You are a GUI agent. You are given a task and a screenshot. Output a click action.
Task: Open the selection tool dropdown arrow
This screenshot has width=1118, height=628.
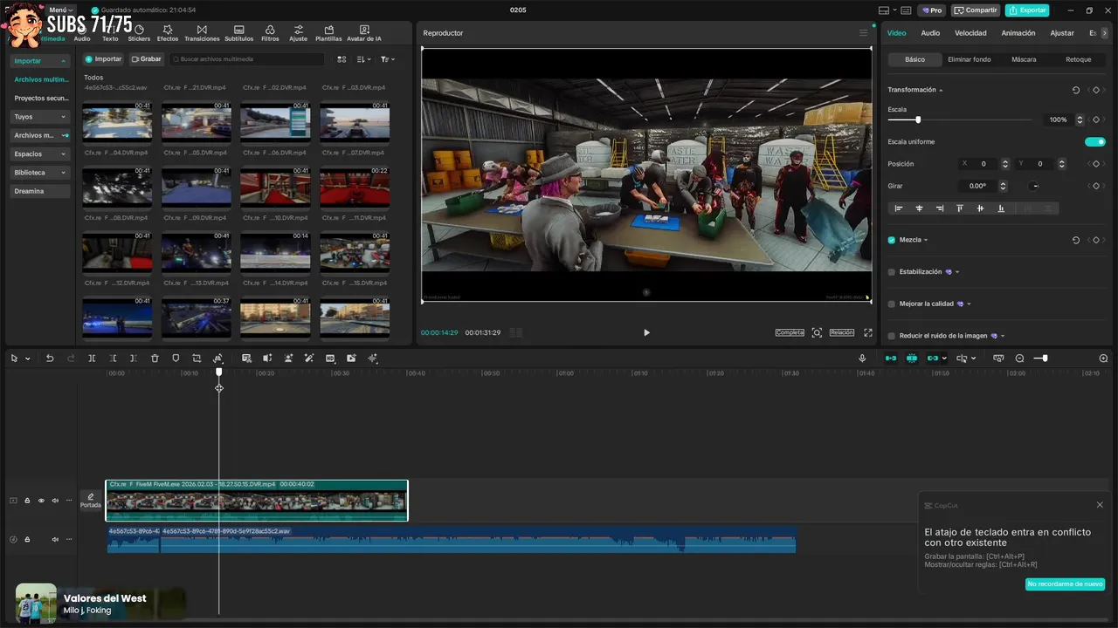27,358
